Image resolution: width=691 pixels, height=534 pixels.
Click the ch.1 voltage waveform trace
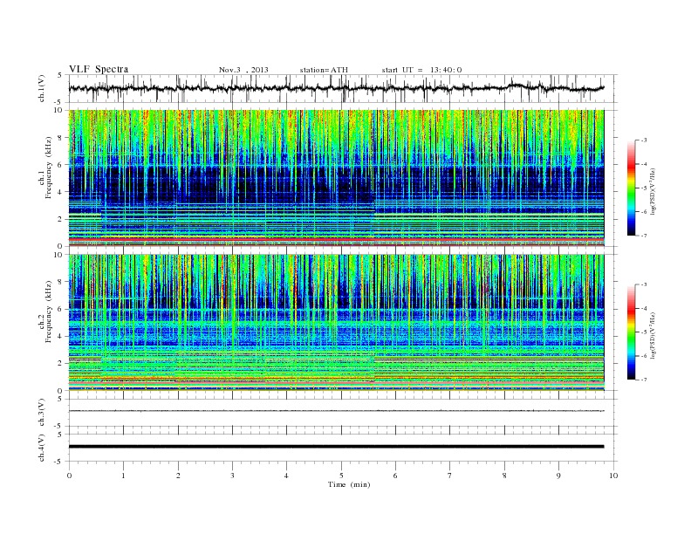tap(336, 88)
